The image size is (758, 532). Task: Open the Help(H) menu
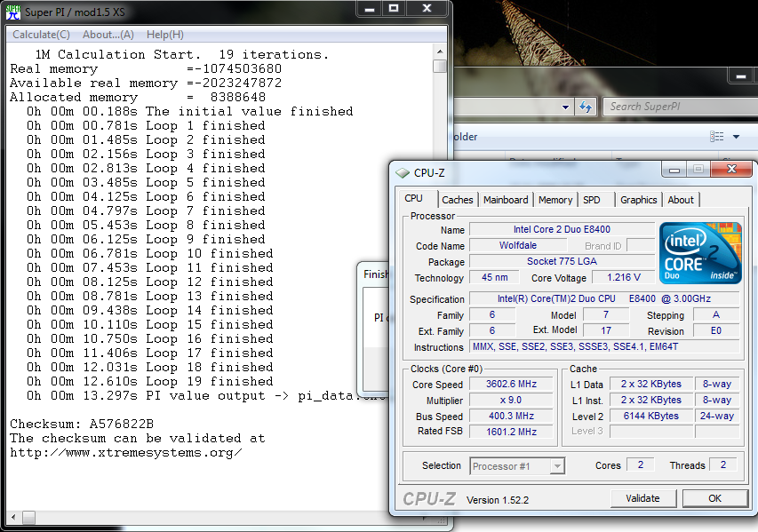click(165, 35)
